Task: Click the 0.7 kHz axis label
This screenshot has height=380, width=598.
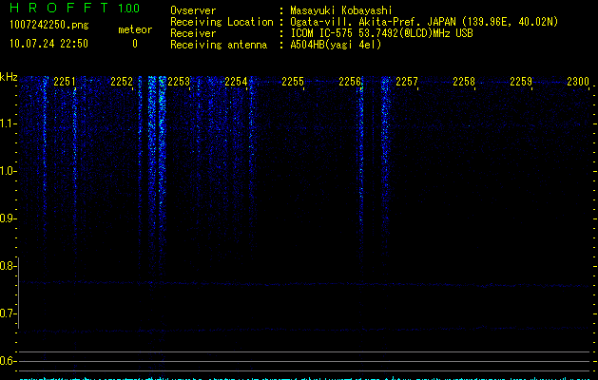Action: coord(8,313)
